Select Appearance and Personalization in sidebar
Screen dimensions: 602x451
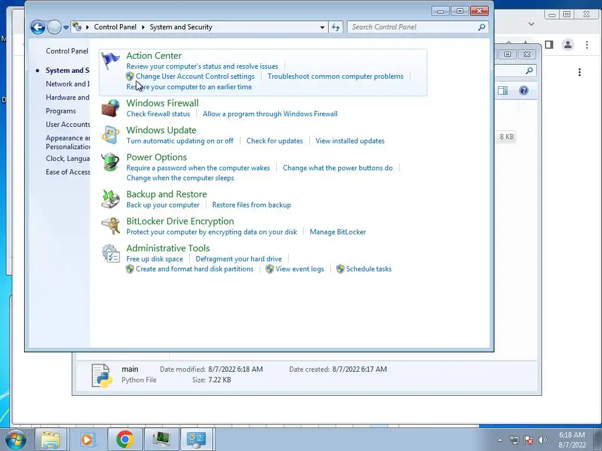pos(68,142)
